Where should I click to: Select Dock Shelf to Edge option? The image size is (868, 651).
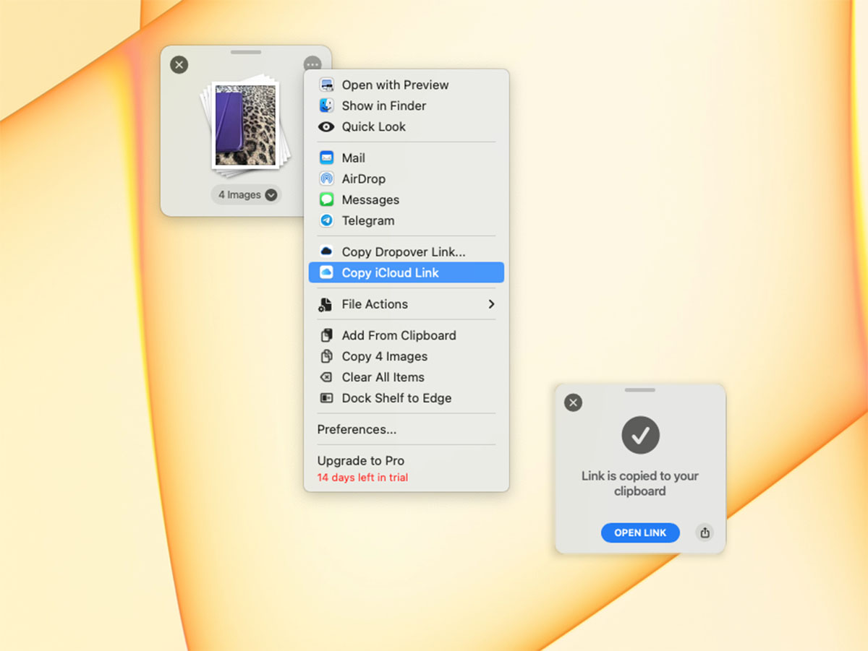pos(396,398)
